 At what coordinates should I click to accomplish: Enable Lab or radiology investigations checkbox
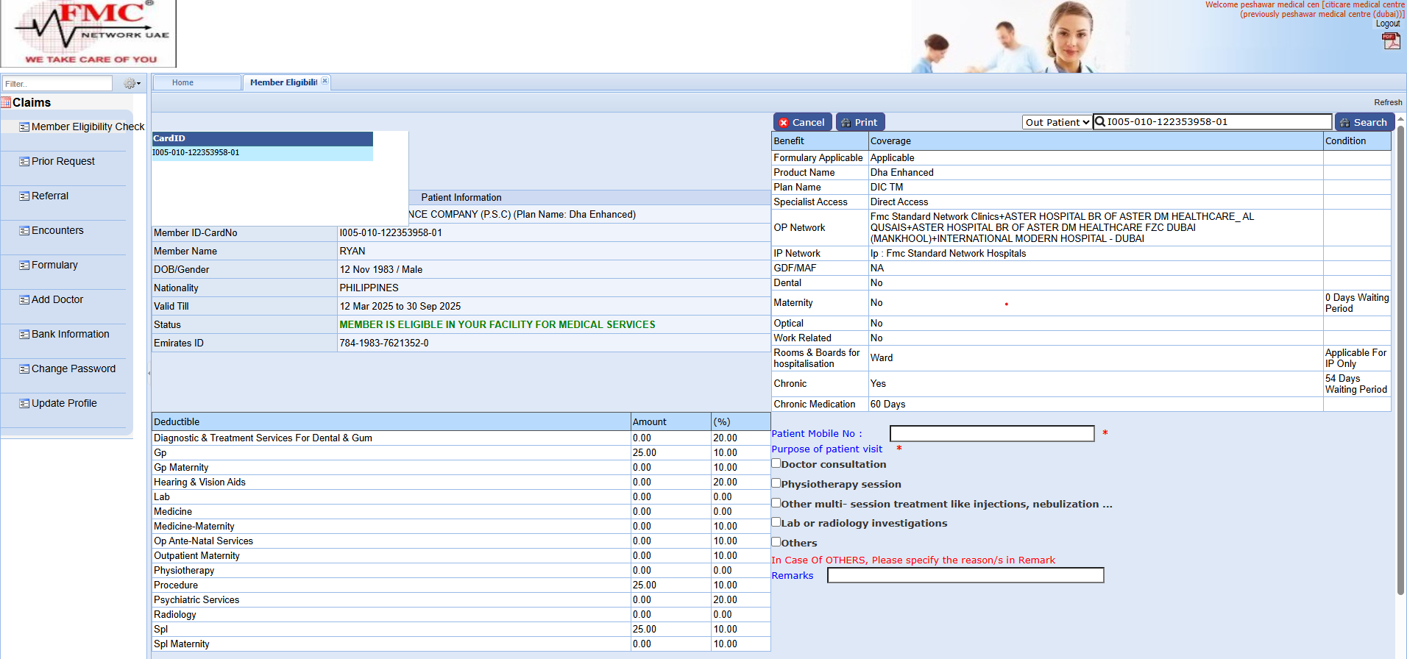[776, 522]
